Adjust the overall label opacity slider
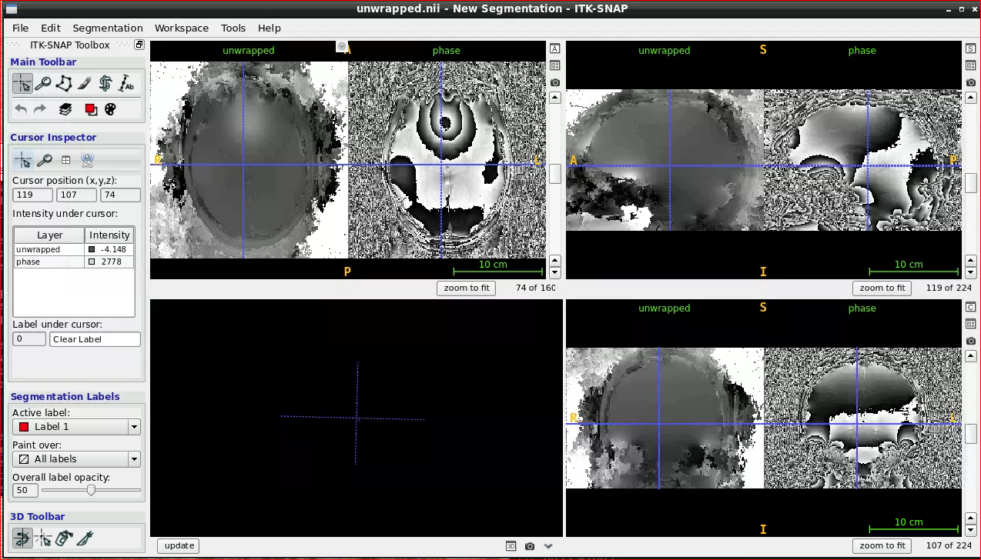The width and height of the screenshot is (981, 560). [x=91, y=490]
